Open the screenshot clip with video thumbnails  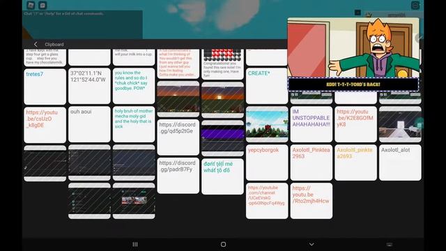click(134, 201)
